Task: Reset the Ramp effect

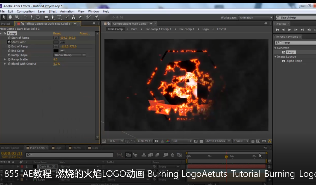Action: [57, 33]
